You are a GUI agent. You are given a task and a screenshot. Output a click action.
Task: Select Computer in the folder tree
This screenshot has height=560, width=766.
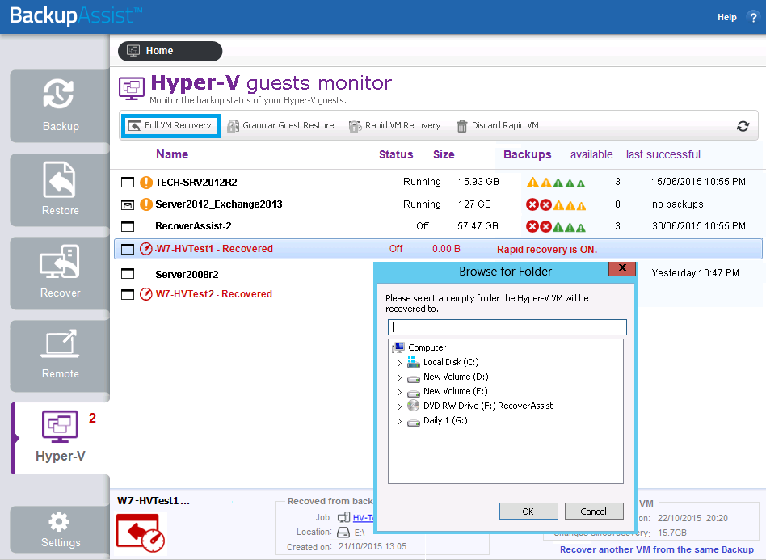click(427, 347)
